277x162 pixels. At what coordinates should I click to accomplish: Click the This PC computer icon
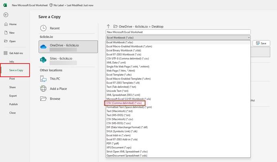[43, 79]
